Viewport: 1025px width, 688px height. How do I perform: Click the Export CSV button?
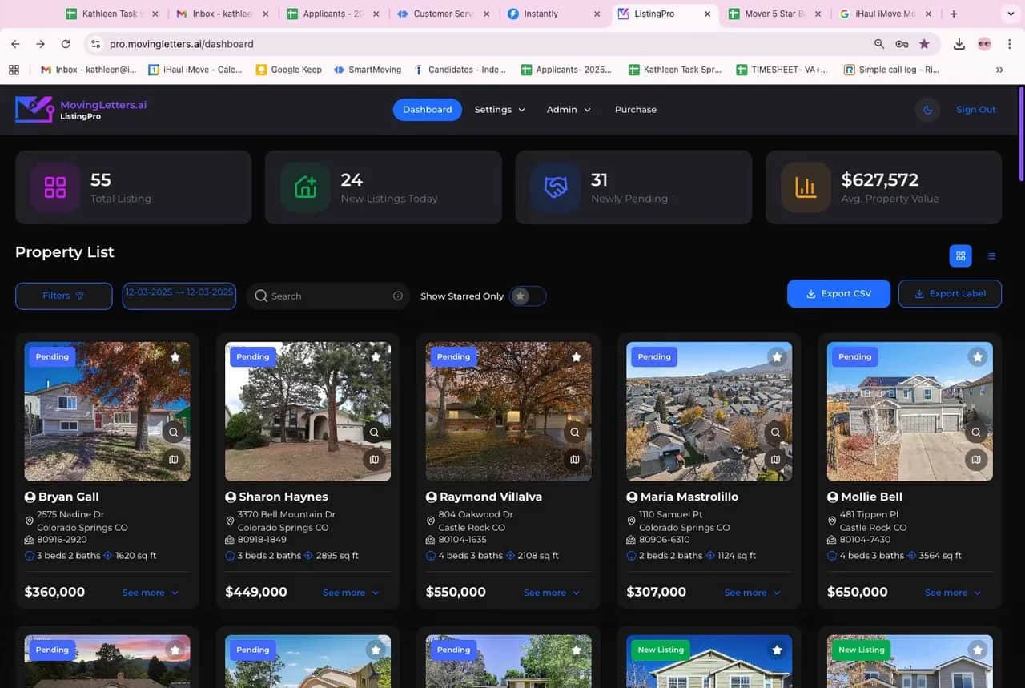pos(838,293)
